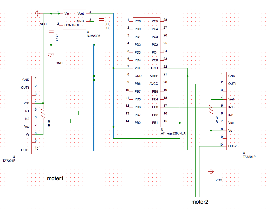Select wire junction at ATmega pin 7

(113, 68)
